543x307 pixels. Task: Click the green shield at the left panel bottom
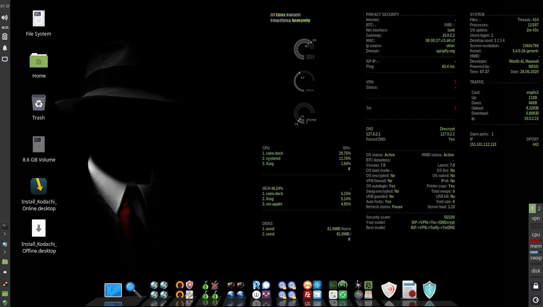coord(5,303)
